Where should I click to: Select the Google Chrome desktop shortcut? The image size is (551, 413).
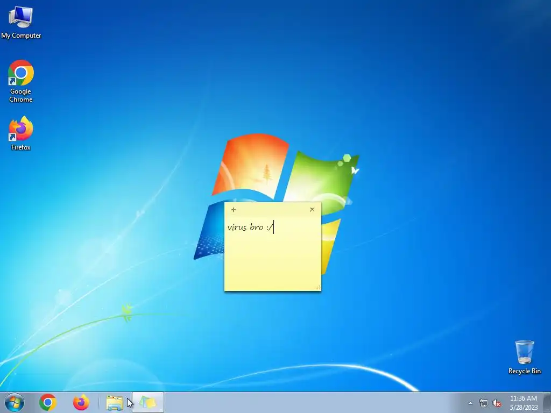click(21, 81)
